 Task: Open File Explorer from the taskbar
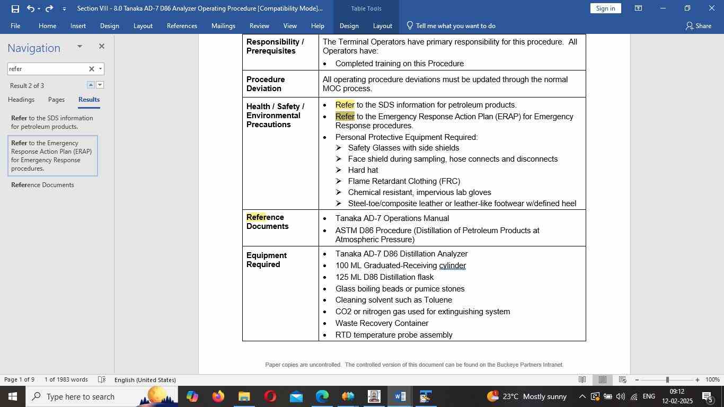tap(244, 396)
